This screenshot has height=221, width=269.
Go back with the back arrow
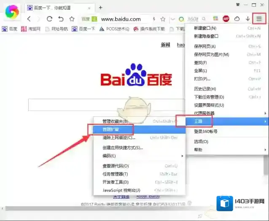29,19
